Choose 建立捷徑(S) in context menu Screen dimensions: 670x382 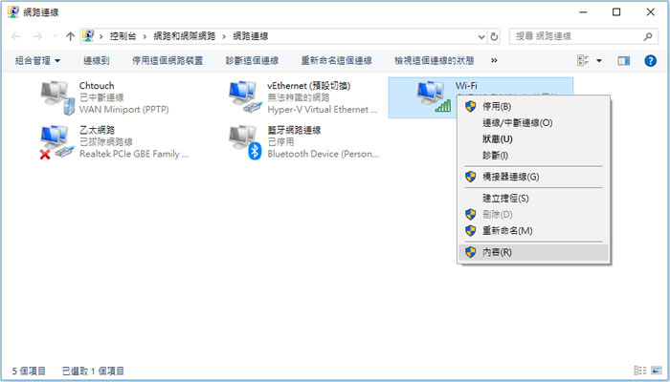click(534, 199)
